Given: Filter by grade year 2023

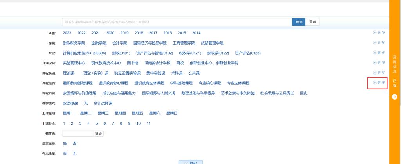Looking at the screenshot, I should tap(67, 33).
